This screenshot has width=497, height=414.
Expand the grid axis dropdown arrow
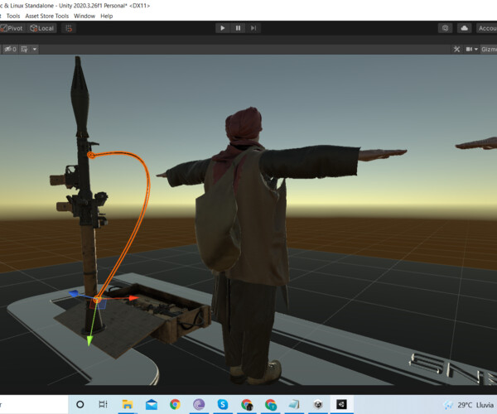(x=35, y=49)
